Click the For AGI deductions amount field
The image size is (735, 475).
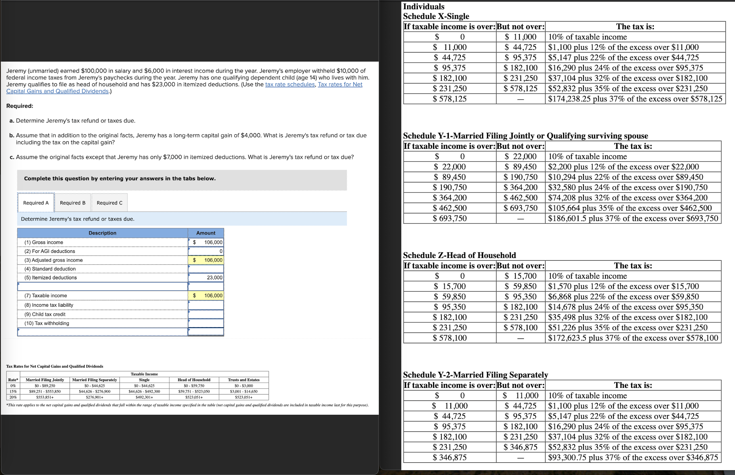pyautogui.click(x=206, y=251)
